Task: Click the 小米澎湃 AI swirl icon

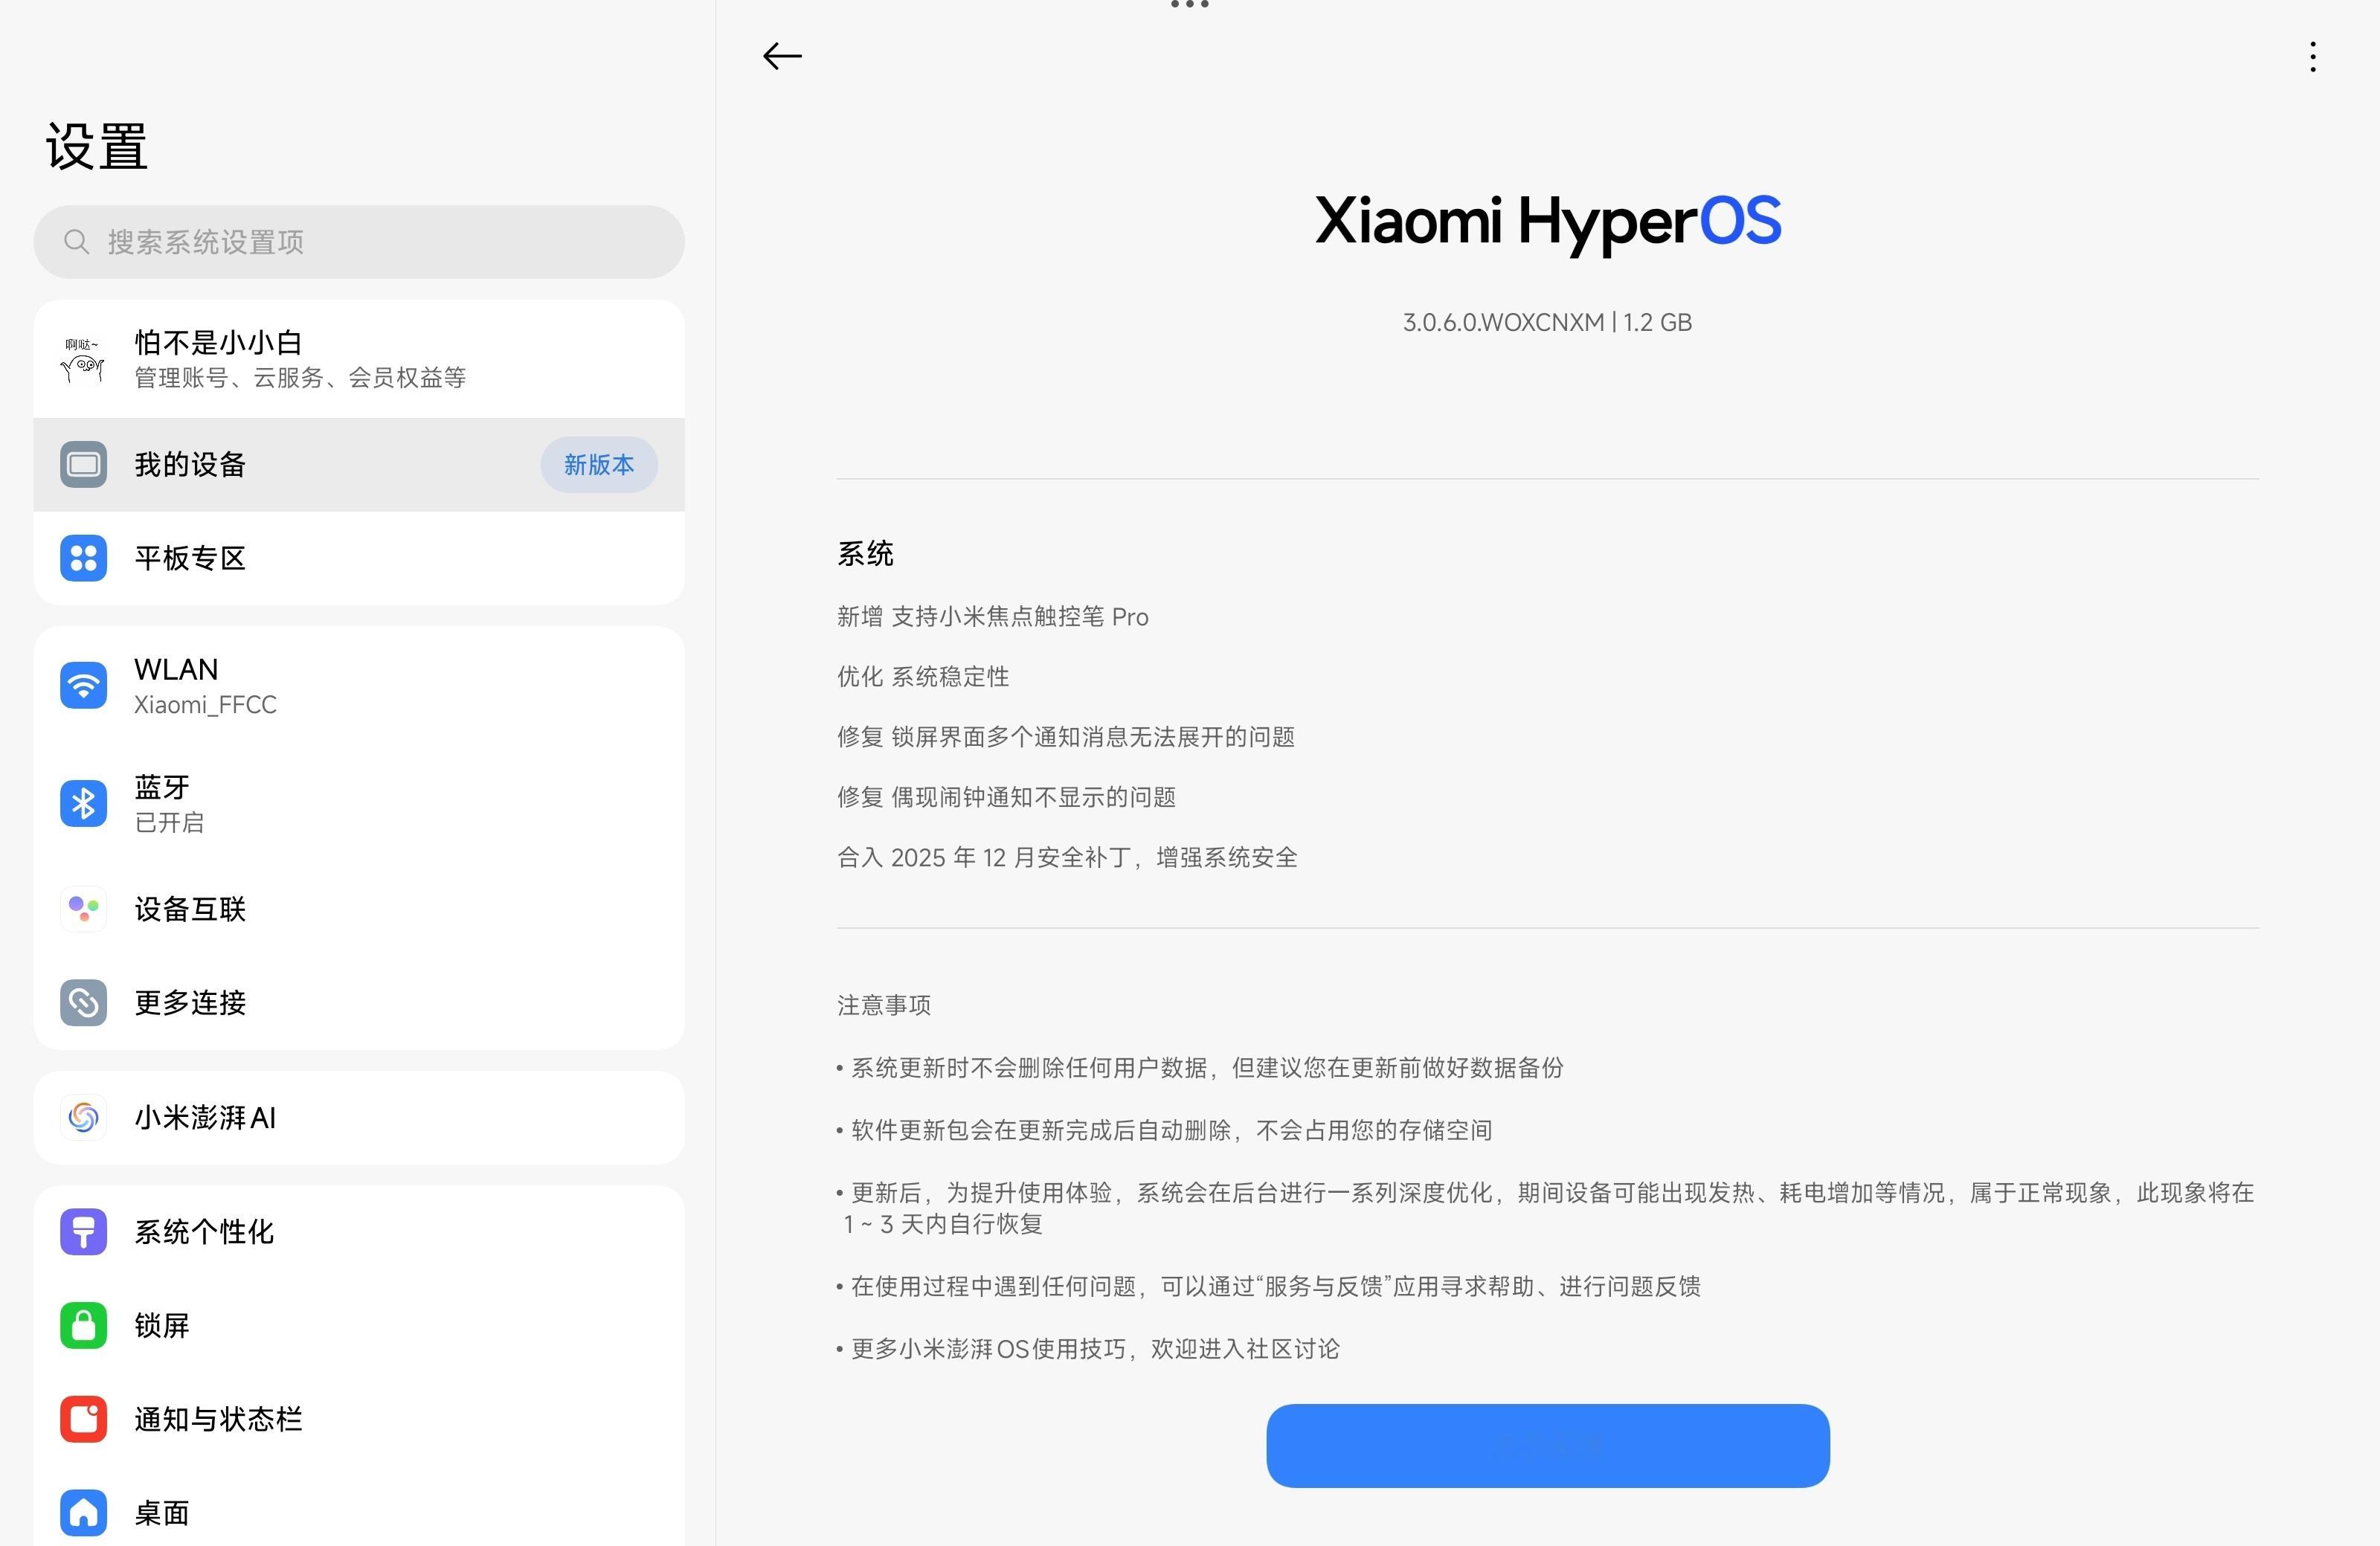Action: (83, 1117)
